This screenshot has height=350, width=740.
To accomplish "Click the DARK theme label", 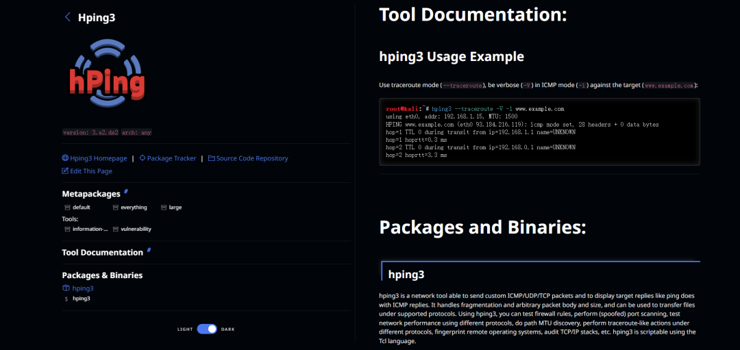I will (228, 329).
